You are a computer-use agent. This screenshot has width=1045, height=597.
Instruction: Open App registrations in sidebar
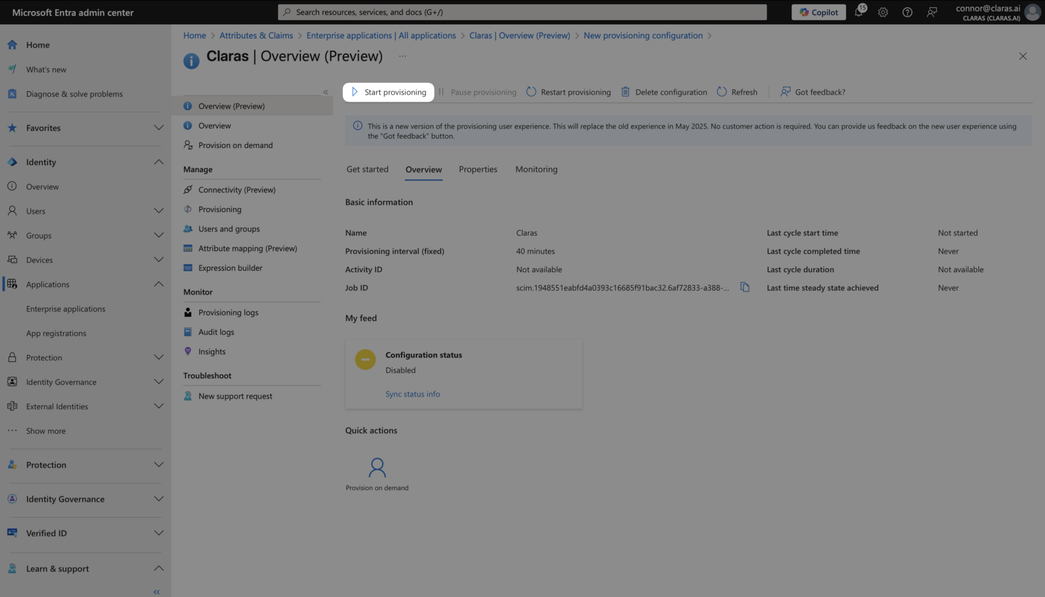56,333
